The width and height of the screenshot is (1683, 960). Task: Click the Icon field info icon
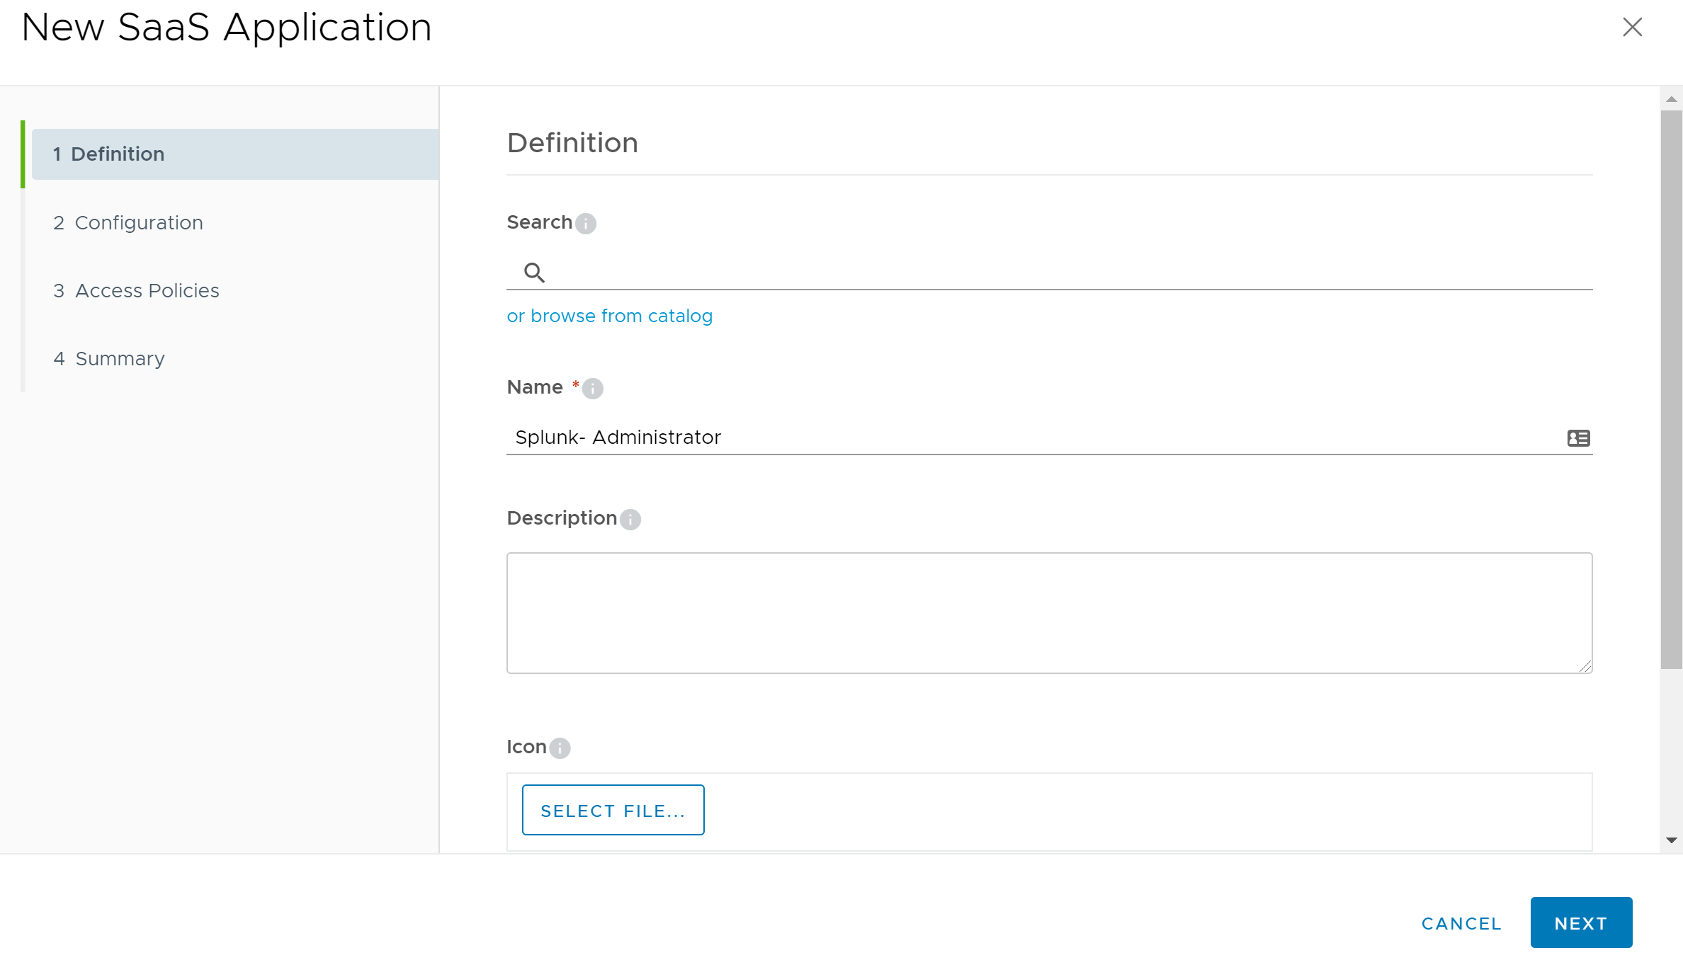pyautogui.click(x=560, y=748)
